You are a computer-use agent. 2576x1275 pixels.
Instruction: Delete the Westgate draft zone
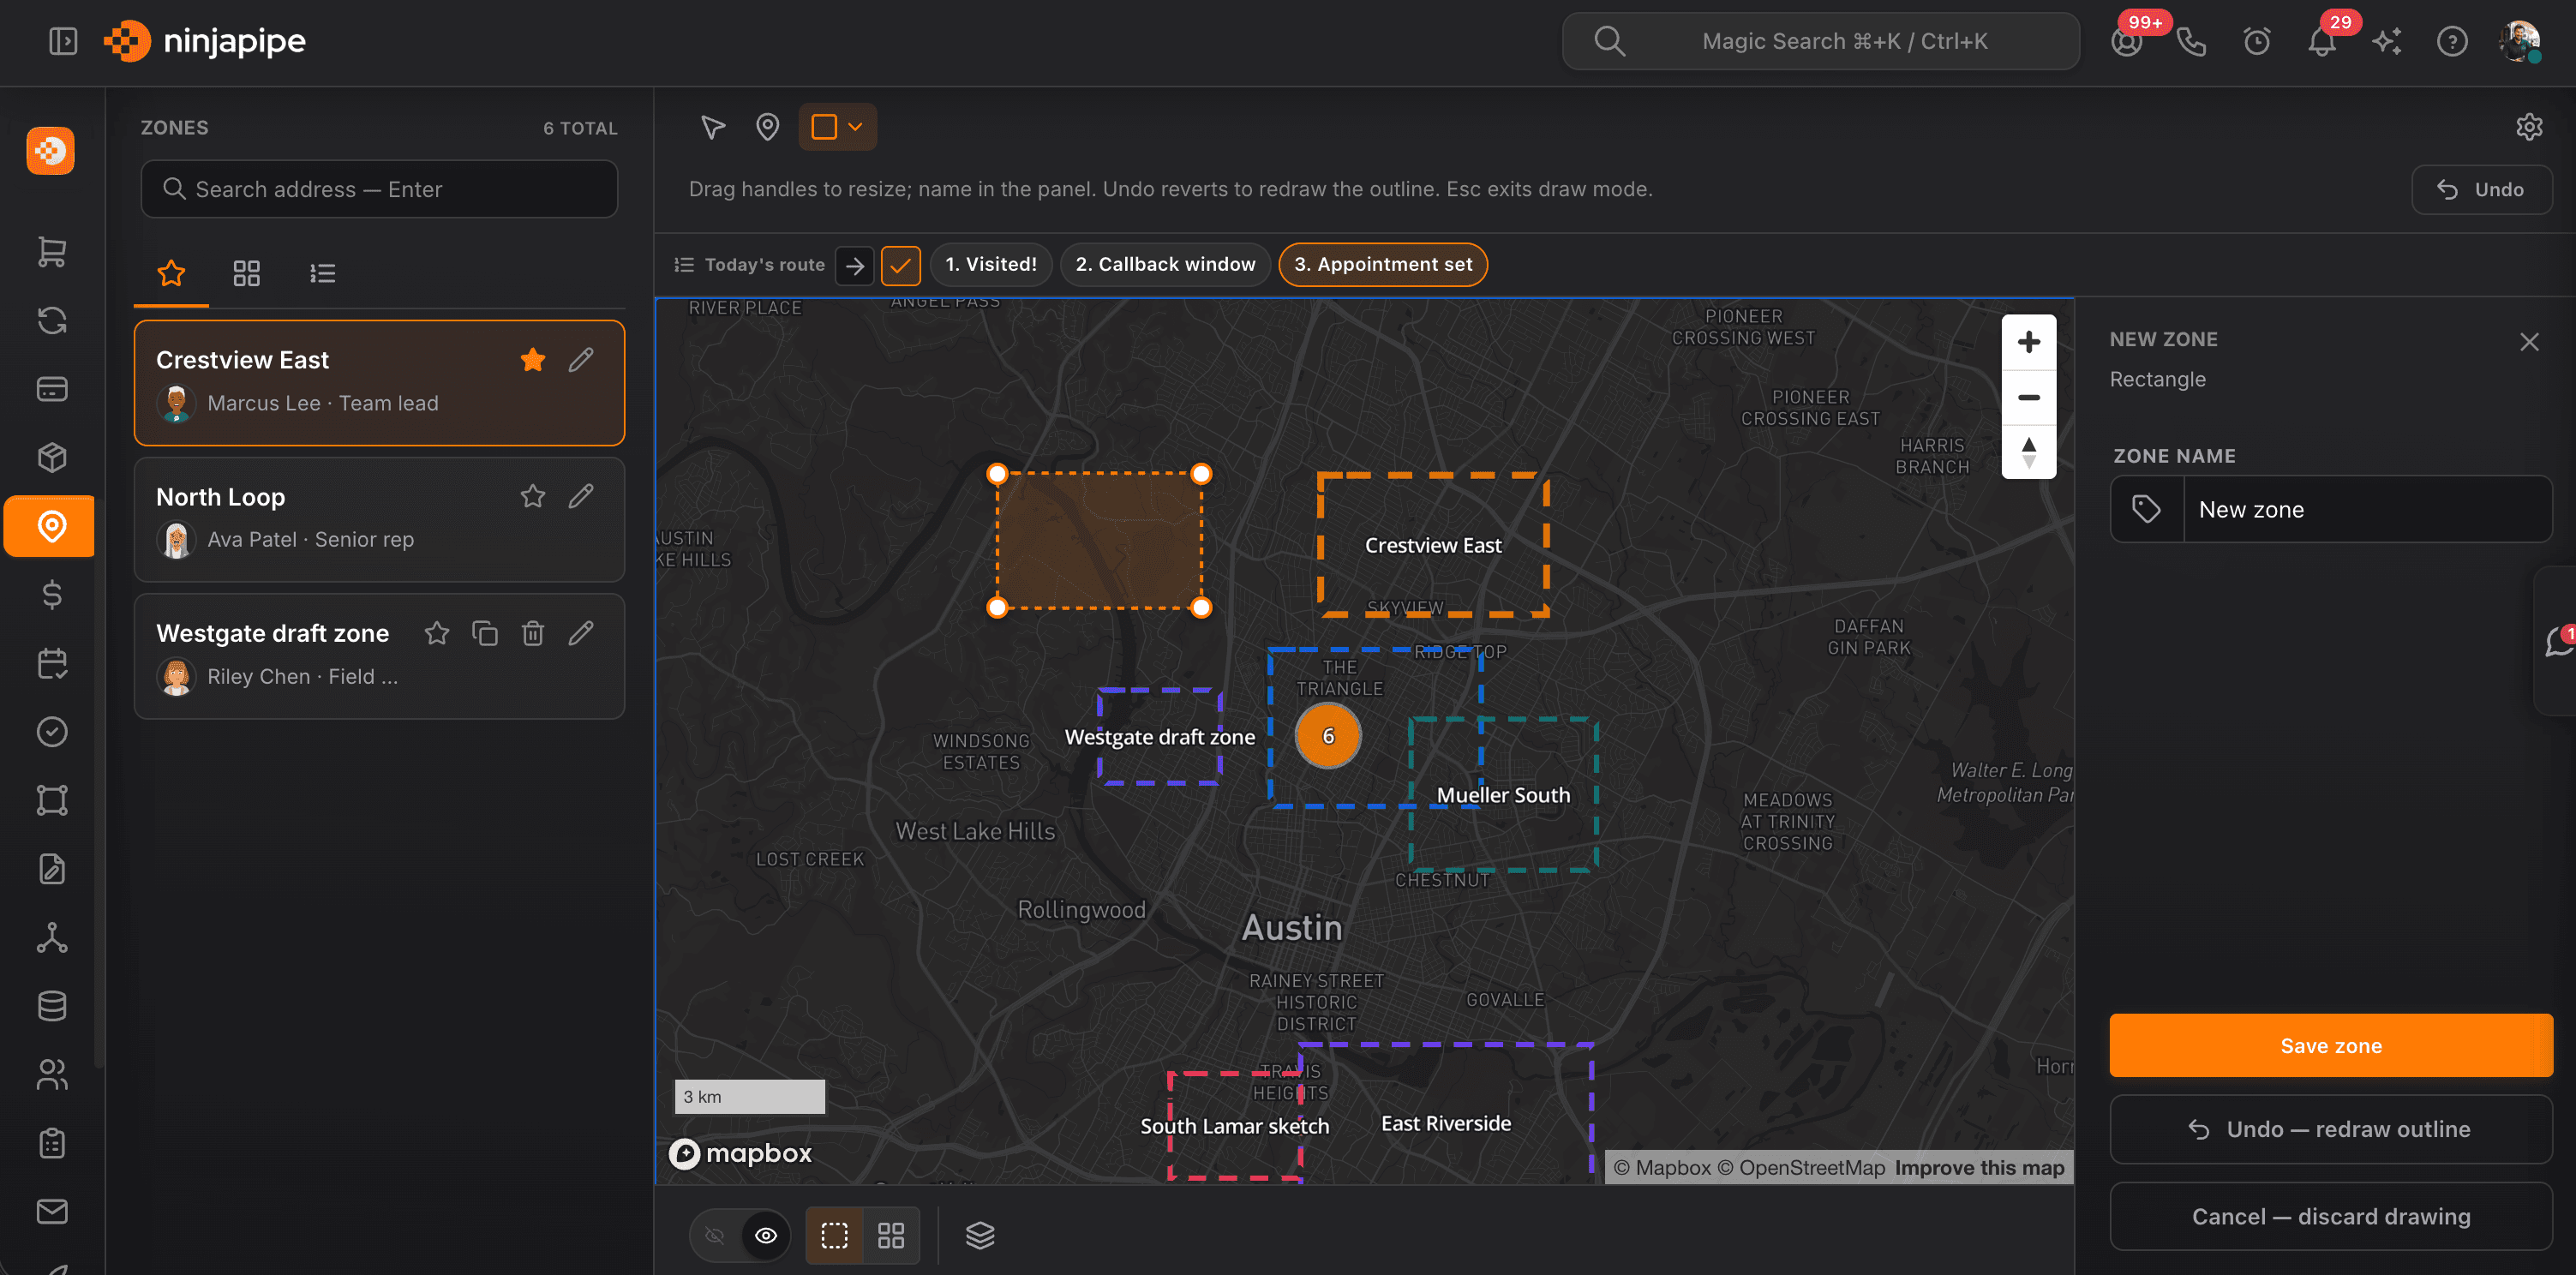(x=533, y=633)
